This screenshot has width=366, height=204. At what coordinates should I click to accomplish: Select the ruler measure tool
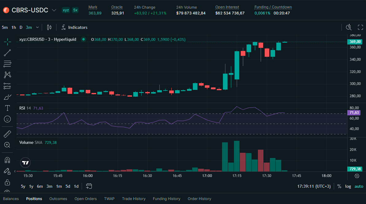pos(7,134)
